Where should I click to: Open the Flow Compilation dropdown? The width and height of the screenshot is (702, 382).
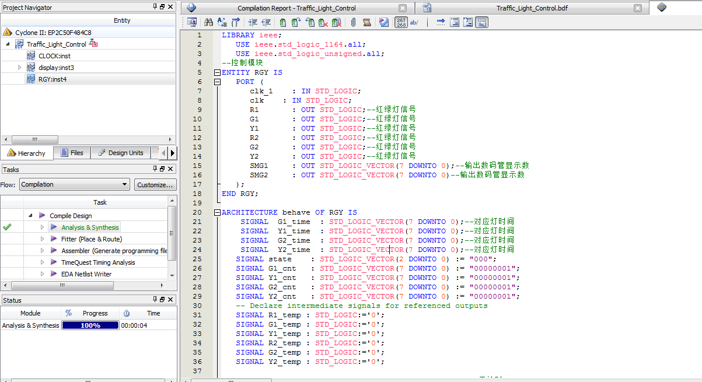pyautogui.click(x=74, y=185)
